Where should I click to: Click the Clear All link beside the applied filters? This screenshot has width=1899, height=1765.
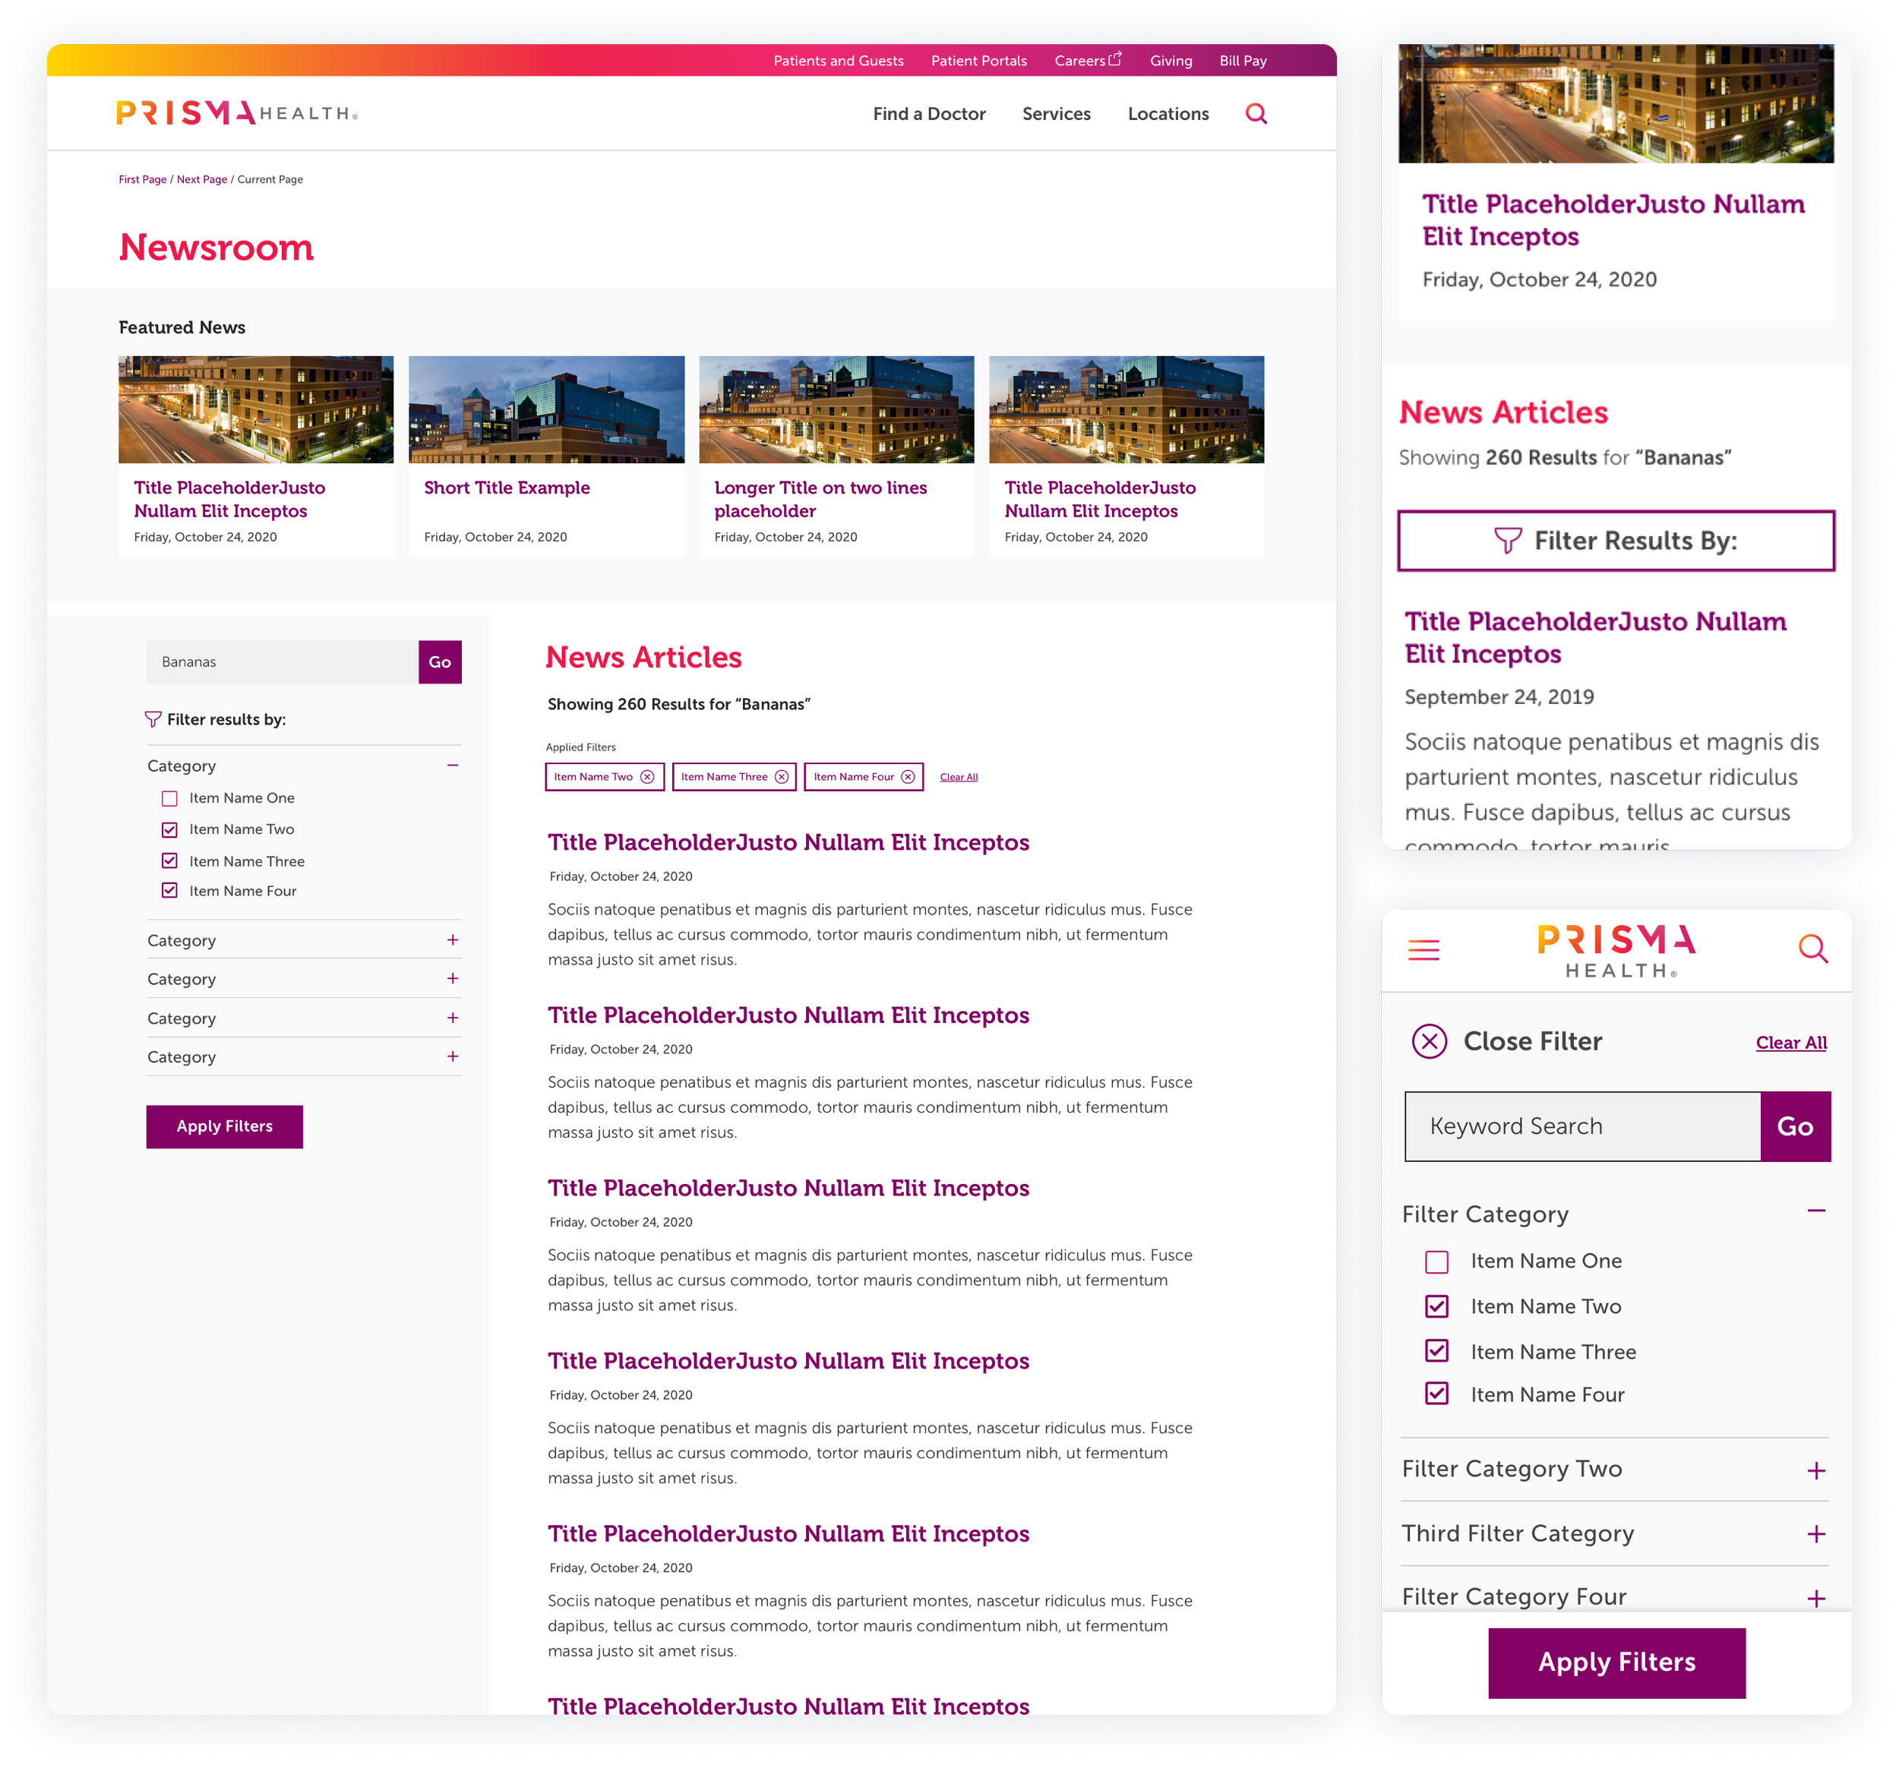pos(958,778)
